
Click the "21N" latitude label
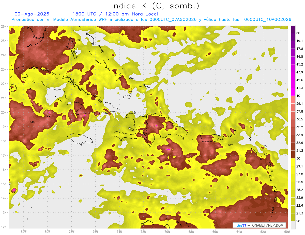(4, 98)
